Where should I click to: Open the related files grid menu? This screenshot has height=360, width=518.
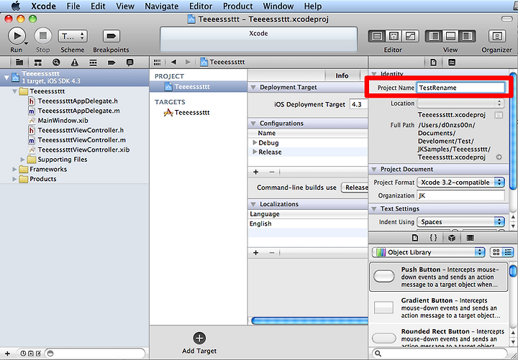point(158,62)
